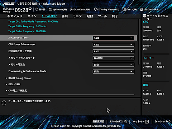
Task: Click the Version 2.20.1271 copyright text
Action: (86, 126)
